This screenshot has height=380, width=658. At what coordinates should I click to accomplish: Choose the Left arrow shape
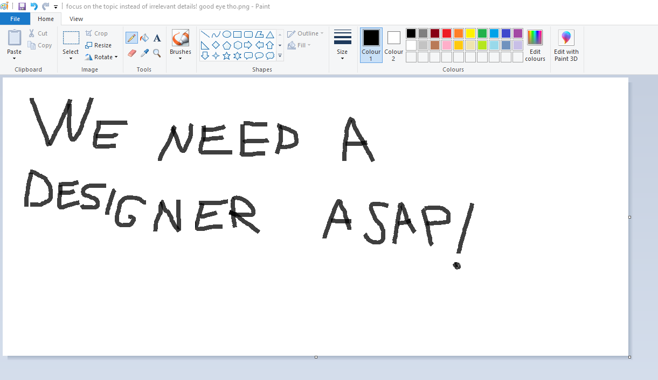coord(259,45)
